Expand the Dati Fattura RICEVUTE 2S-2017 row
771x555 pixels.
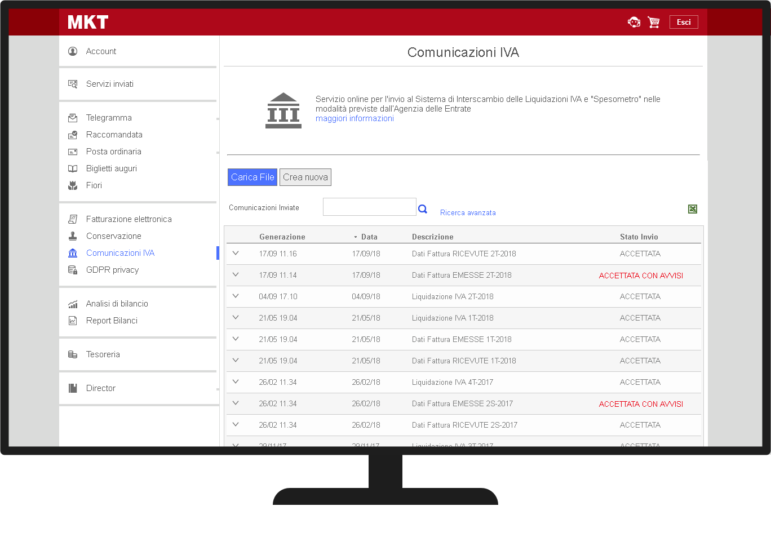point(236,425)
